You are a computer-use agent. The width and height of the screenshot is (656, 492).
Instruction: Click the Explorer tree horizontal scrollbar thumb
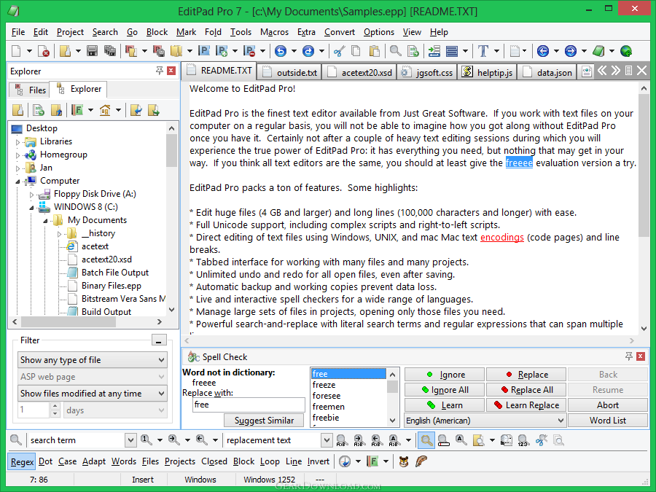click(69, 321)
